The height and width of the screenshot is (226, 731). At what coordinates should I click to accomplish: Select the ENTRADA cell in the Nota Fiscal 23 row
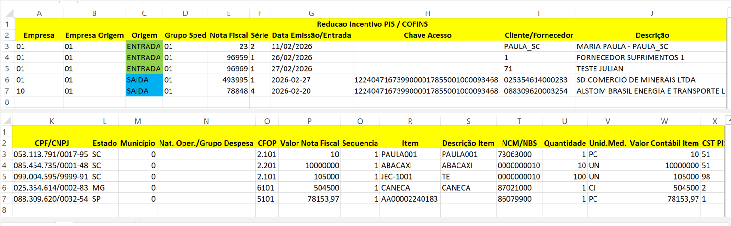(x=144, y=46)
